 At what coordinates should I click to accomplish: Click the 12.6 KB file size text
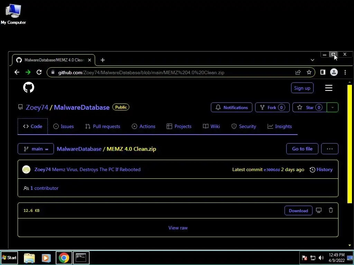(x=31, y=210)
